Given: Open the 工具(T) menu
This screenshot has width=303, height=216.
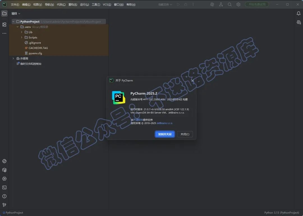Looking at the screenshot, I should tap(96, 4).
